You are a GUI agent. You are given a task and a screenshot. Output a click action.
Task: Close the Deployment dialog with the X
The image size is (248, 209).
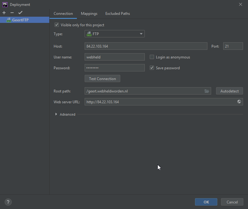tap(241, 4)
